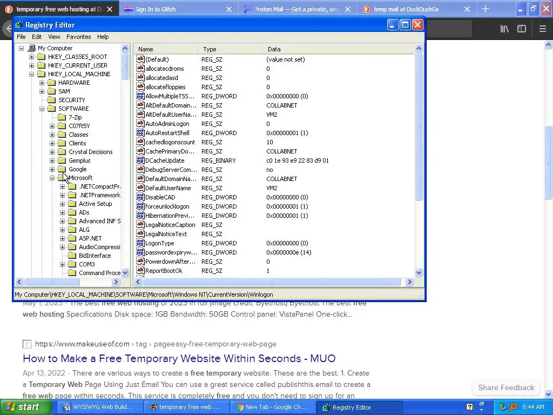Select the Classes key in tree

point(78,135)
